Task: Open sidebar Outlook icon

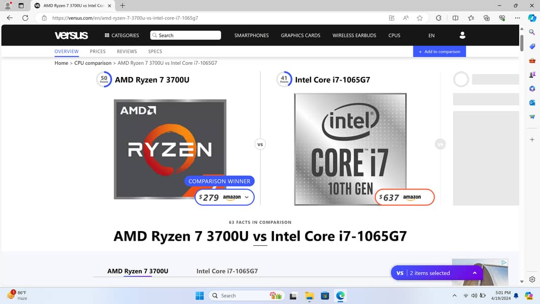Action: pyautogui.click(x=532, y=102)
